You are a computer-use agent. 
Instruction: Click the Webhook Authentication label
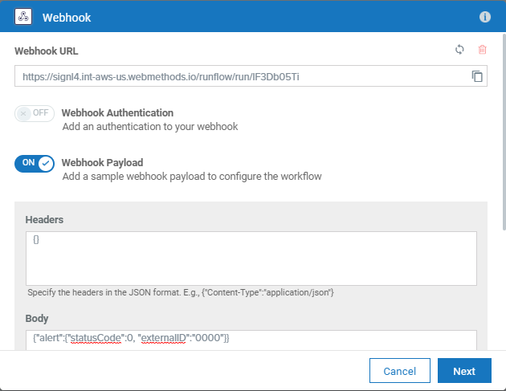117,113
